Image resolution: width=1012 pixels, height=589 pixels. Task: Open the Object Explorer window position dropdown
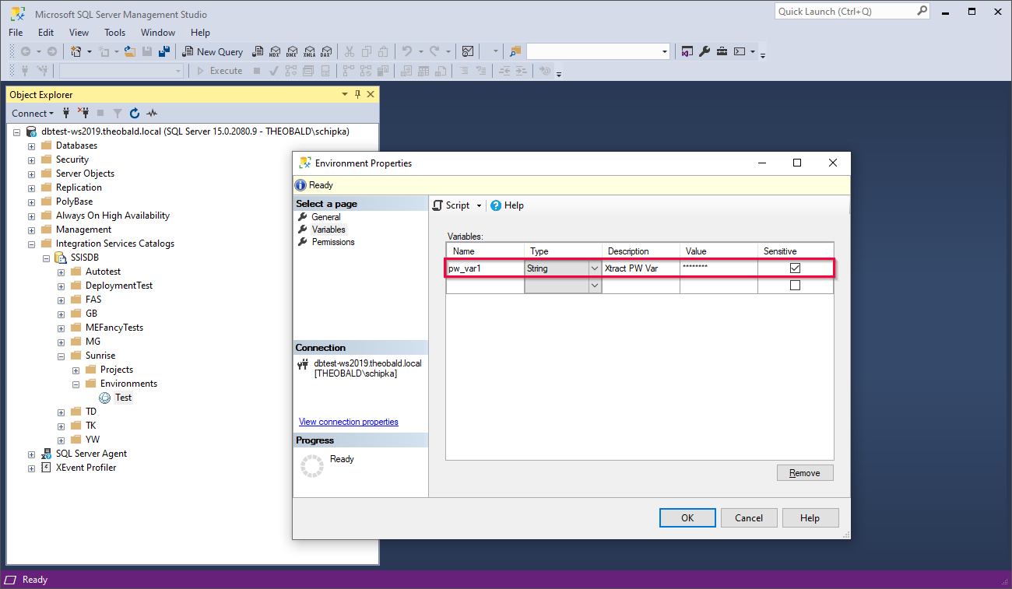[x=345, y=94]
